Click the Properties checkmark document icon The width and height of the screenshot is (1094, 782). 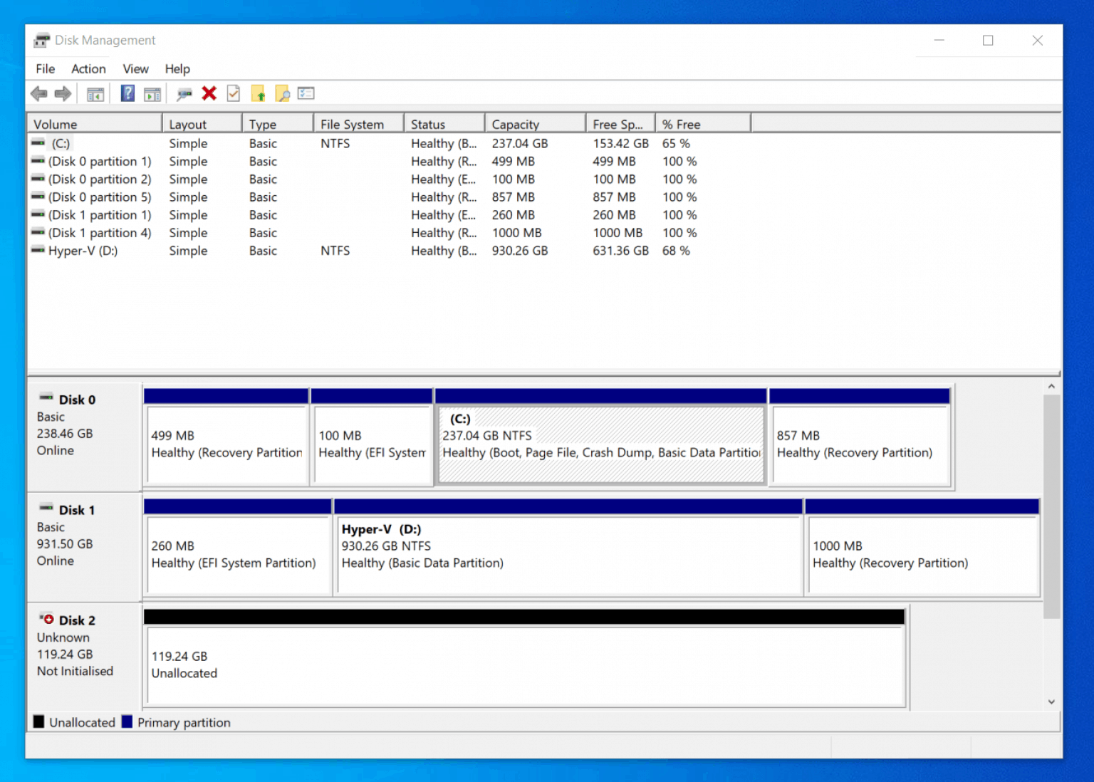(233, 93)
